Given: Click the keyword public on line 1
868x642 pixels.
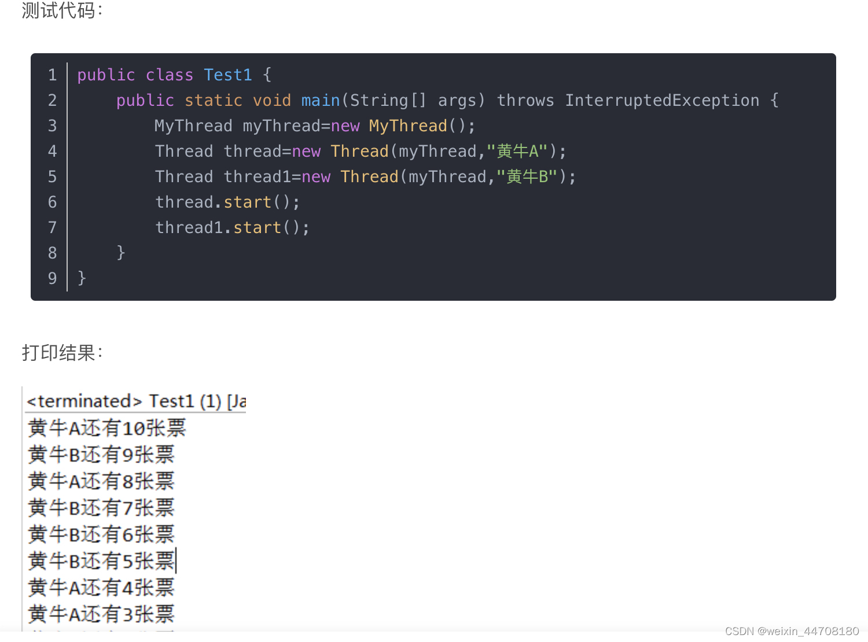Looking at the screenshot, I should point(105,75).
